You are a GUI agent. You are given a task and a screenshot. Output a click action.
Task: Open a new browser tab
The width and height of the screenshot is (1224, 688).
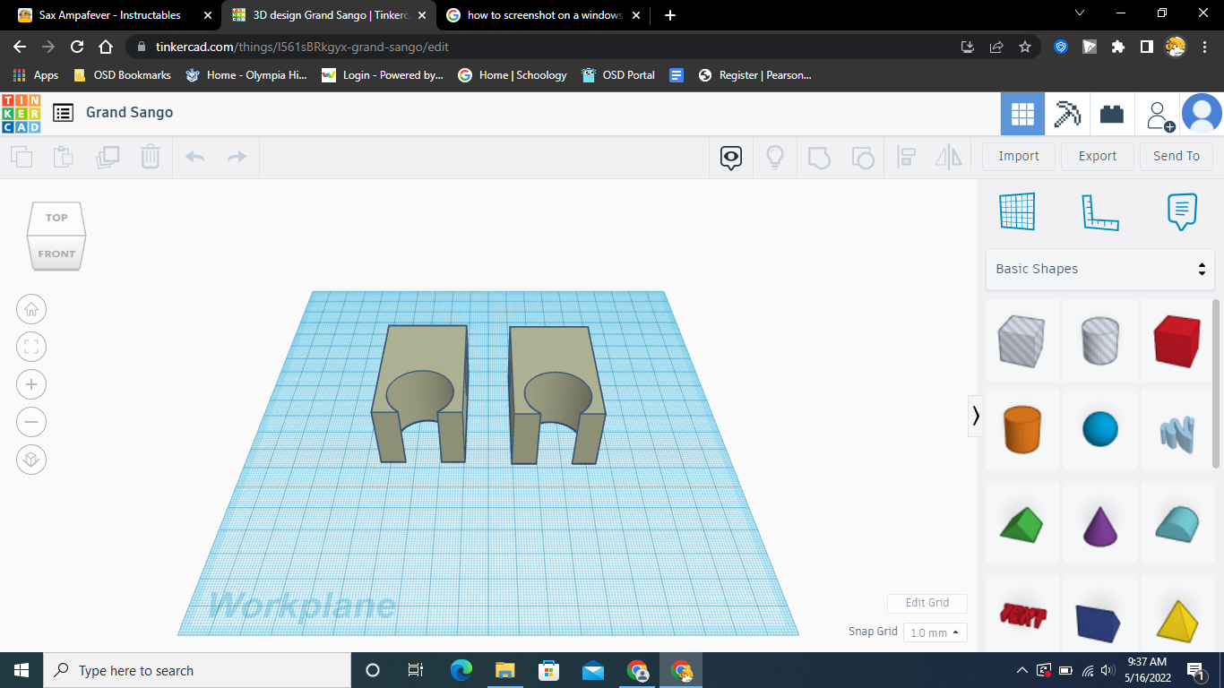[x=670, y=15]
